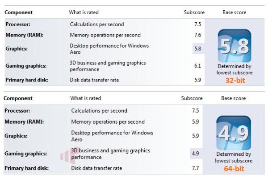Click 'Determined by lowest subscore' under 4.9

[x=234, y=158]
